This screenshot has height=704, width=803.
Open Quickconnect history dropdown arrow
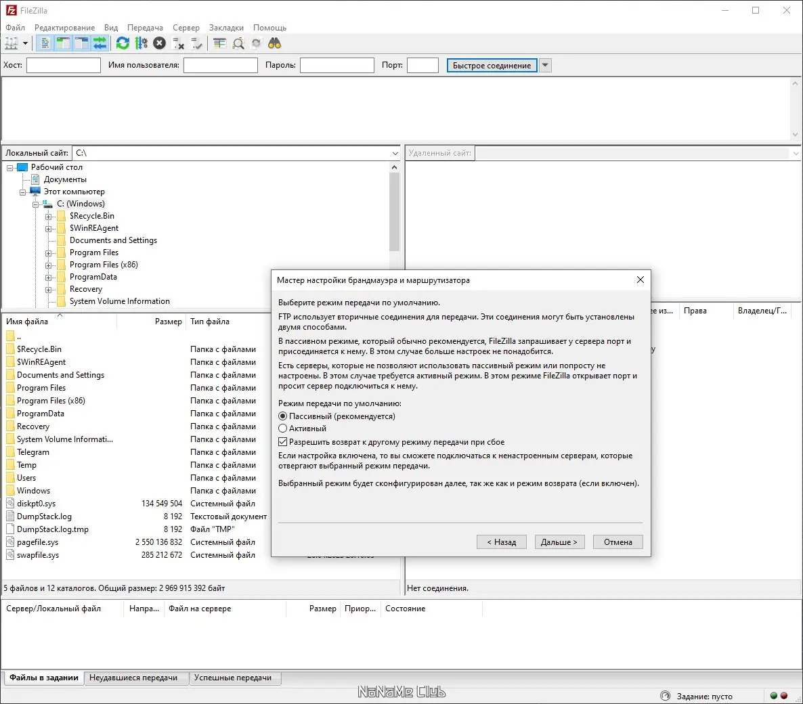click(x=545, y=65)
